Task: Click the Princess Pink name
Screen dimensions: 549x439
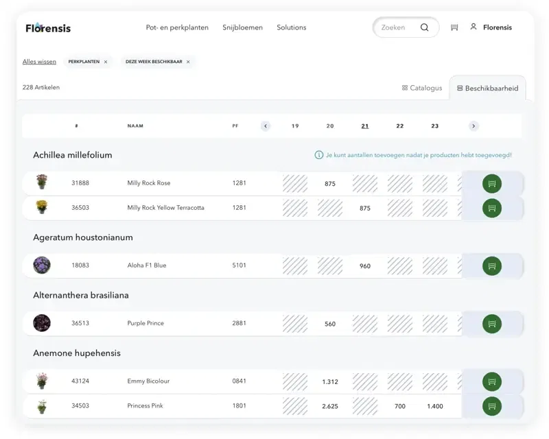Action: click(x=145, y=406)
